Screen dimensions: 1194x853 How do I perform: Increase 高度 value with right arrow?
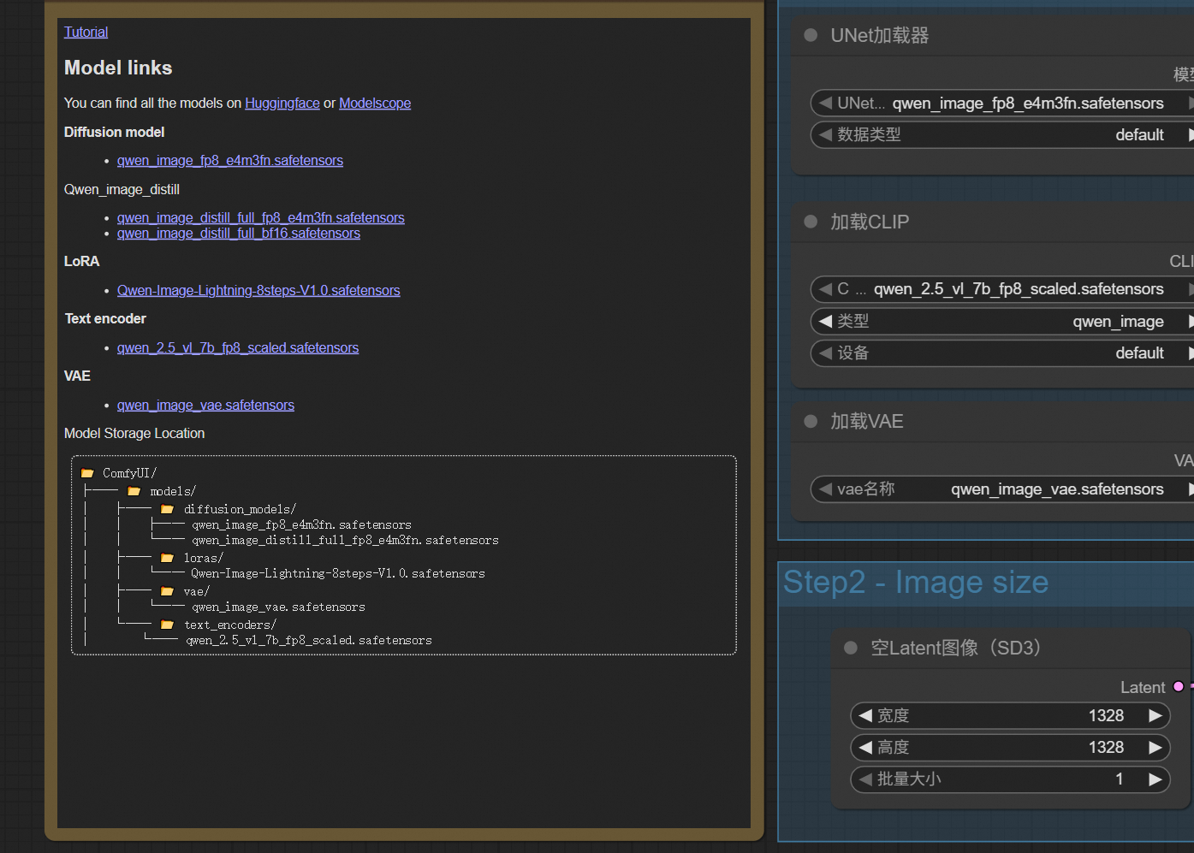pyautogui.click(x=1155, y=747)
